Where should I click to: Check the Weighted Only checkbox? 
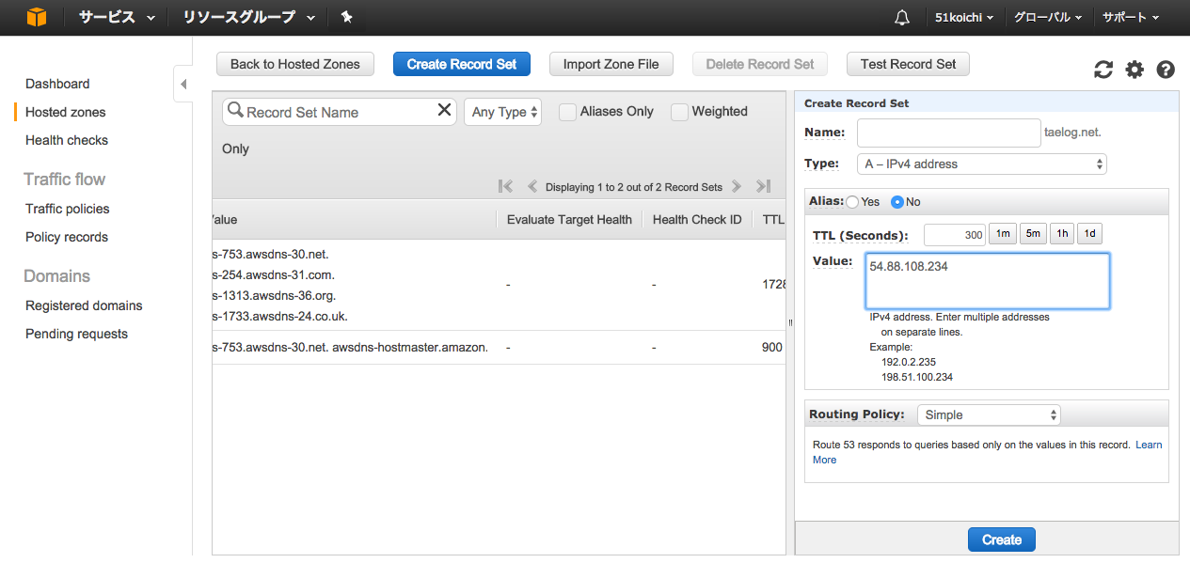pyautogui.click(x=679, y=112)
